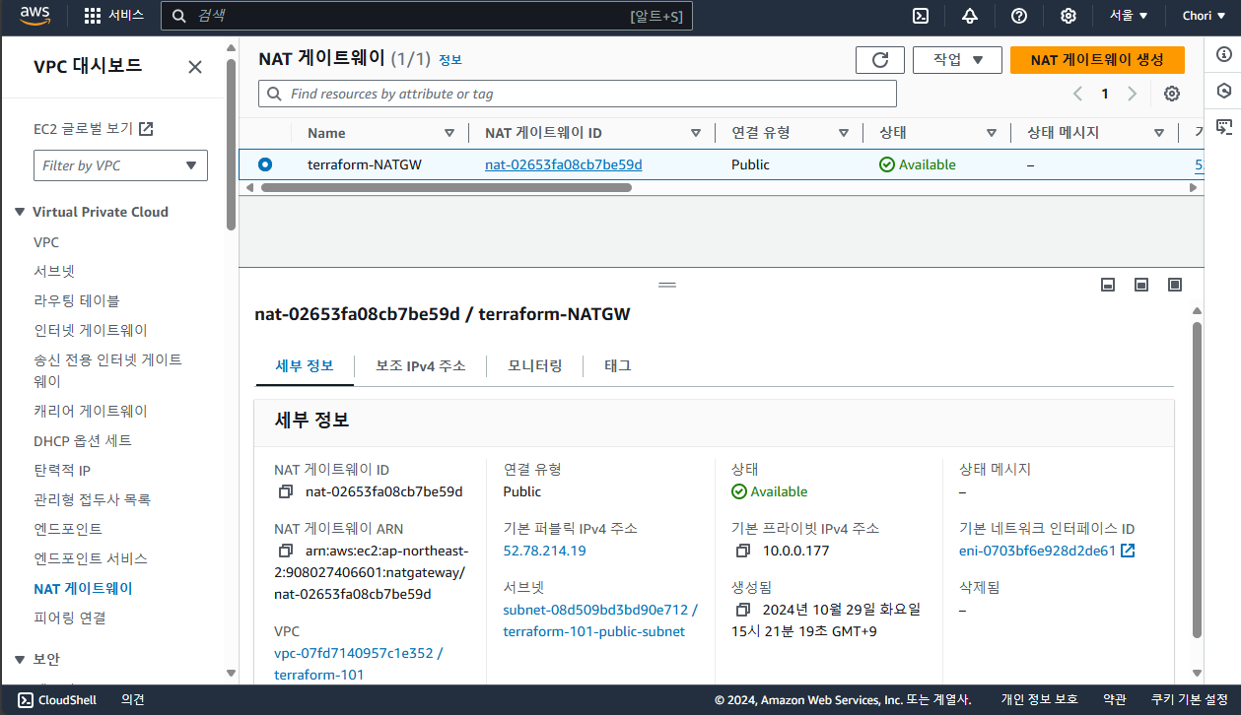Sort by NAT 게이트웨이 ID column arrow

click(x=696, y=133)
